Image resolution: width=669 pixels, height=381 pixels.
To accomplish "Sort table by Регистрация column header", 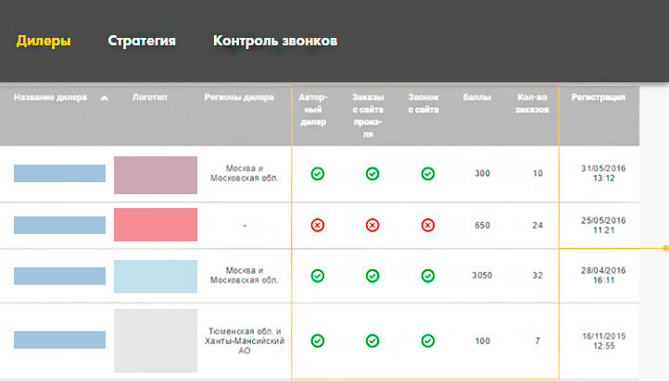I will tap(598, 96).
